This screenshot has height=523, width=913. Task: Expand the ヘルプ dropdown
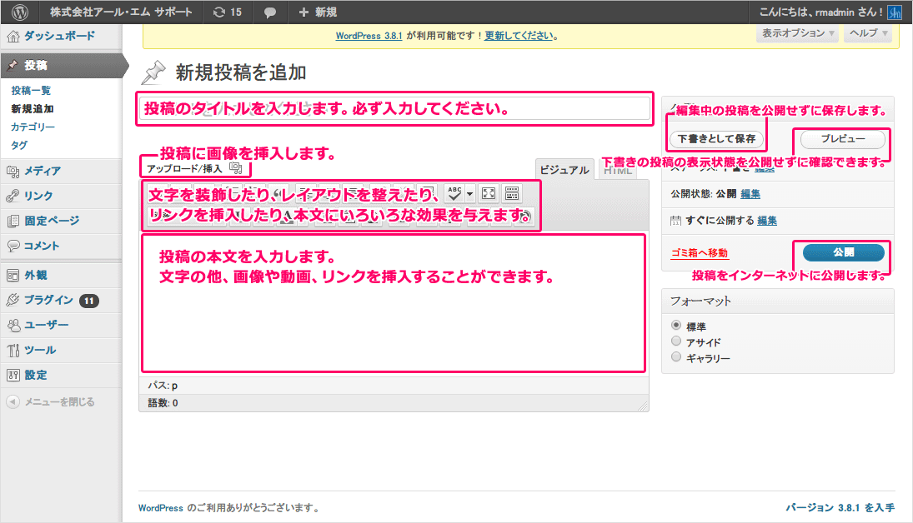[x=867, y=33]
